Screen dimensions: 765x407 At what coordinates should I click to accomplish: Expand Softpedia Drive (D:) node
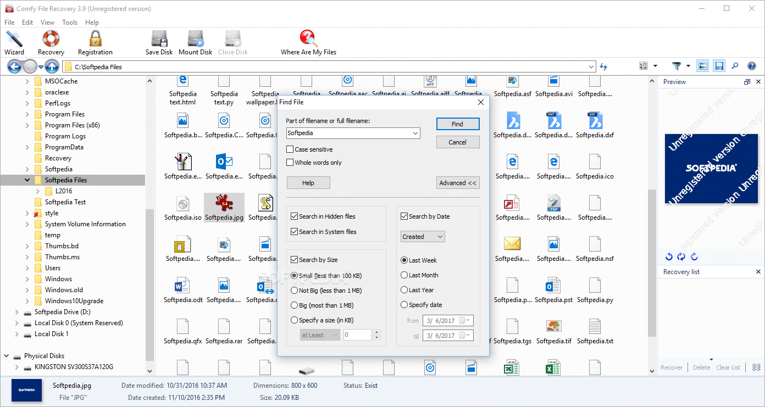17,312
